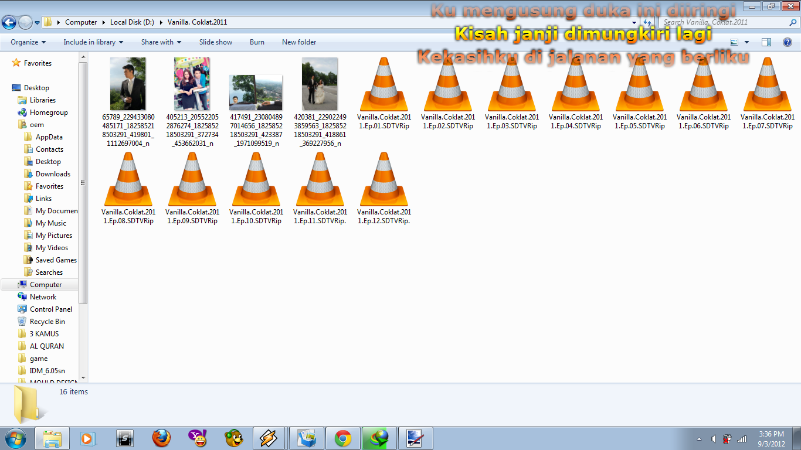Click Computer in the address breadcrumb
Viewport: 801px width, 450px height.
pyautogui.click(x=81, y=22)
